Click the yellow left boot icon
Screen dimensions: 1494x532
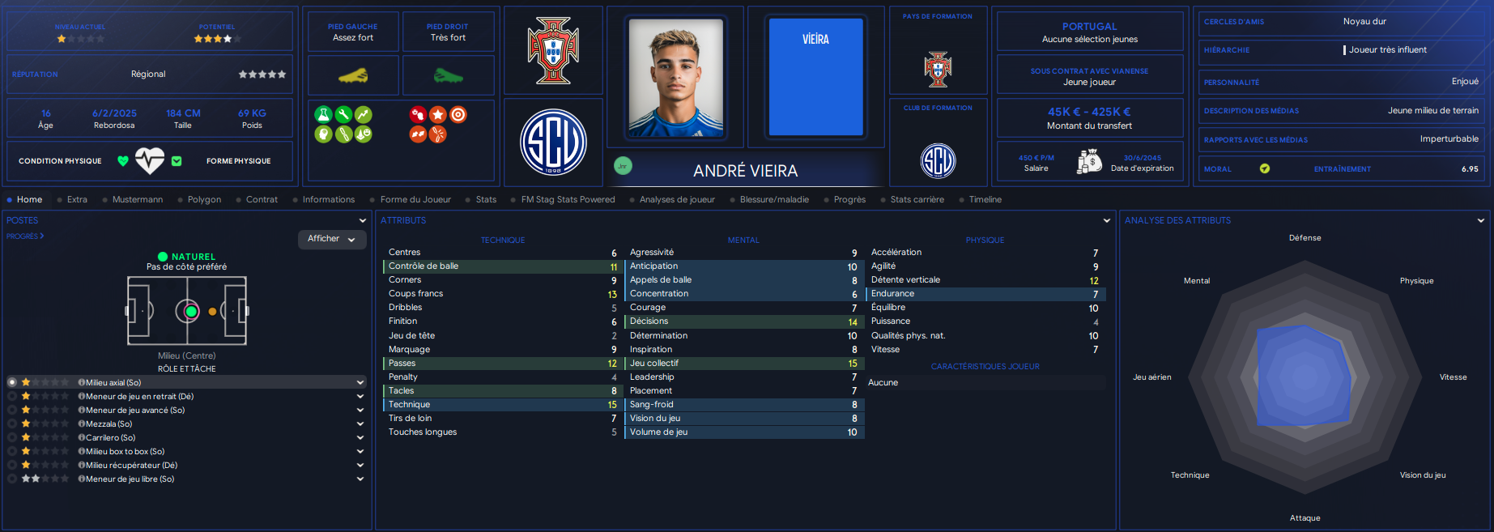[x=353, y=76]
